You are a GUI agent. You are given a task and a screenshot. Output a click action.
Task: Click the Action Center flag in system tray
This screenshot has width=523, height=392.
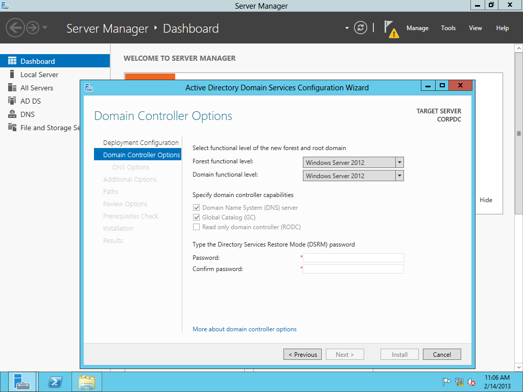pos(446,382)
